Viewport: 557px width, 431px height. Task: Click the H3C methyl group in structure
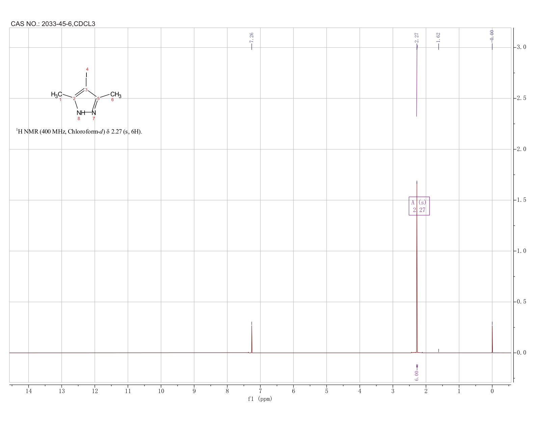[56, 94]
